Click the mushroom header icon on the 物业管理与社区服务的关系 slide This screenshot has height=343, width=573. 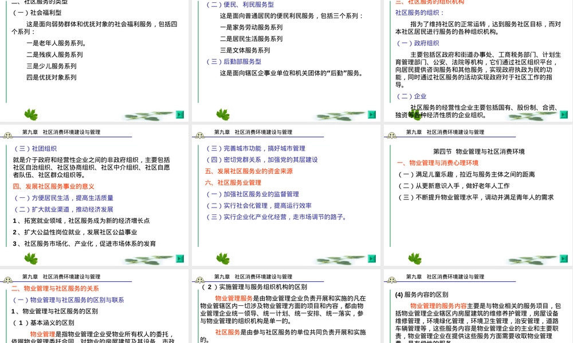pyautogui.click(x=7, y=280)
